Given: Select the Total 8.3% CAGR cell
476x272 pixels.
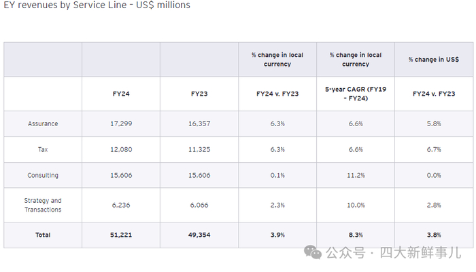Looking at the screenshot, I should (x=356, y=235).
